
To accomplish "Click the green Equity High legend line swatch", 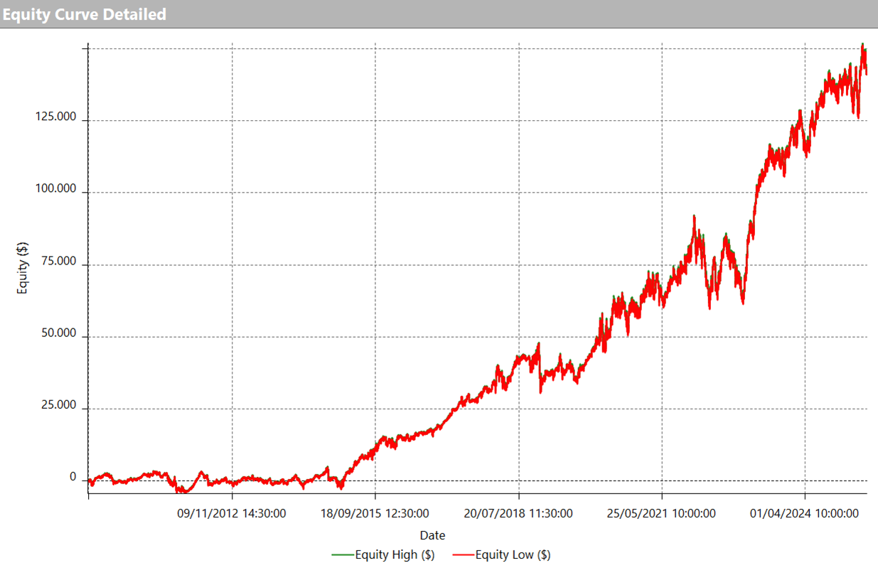I will click(x=343, y=554).
